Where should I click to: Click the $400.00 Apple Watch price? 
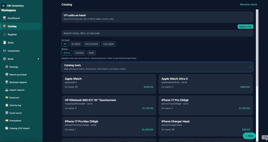coord(148,87)
